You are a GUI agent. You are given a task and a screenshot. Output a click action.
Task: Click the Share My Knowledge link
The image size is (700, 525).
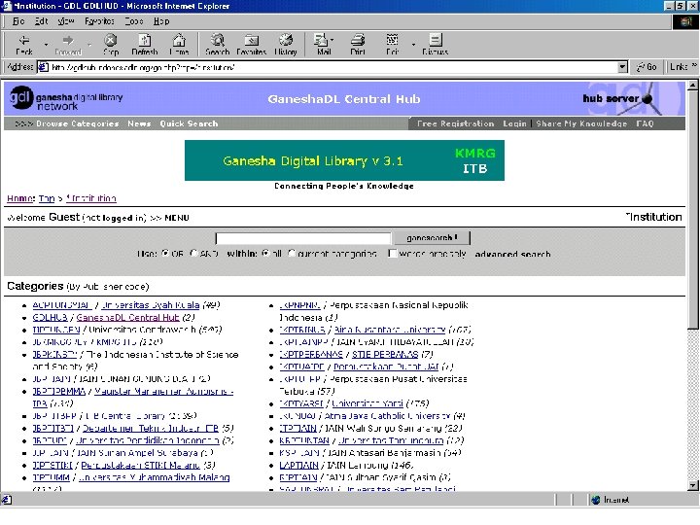click(x=581, y=123)
